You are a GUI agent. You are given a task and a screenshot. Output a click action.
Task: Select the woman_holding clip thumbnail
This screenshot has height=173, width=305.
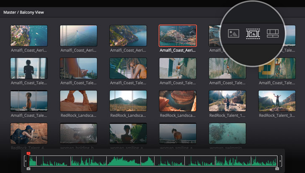pyautogui.click(x=78, y=134)
